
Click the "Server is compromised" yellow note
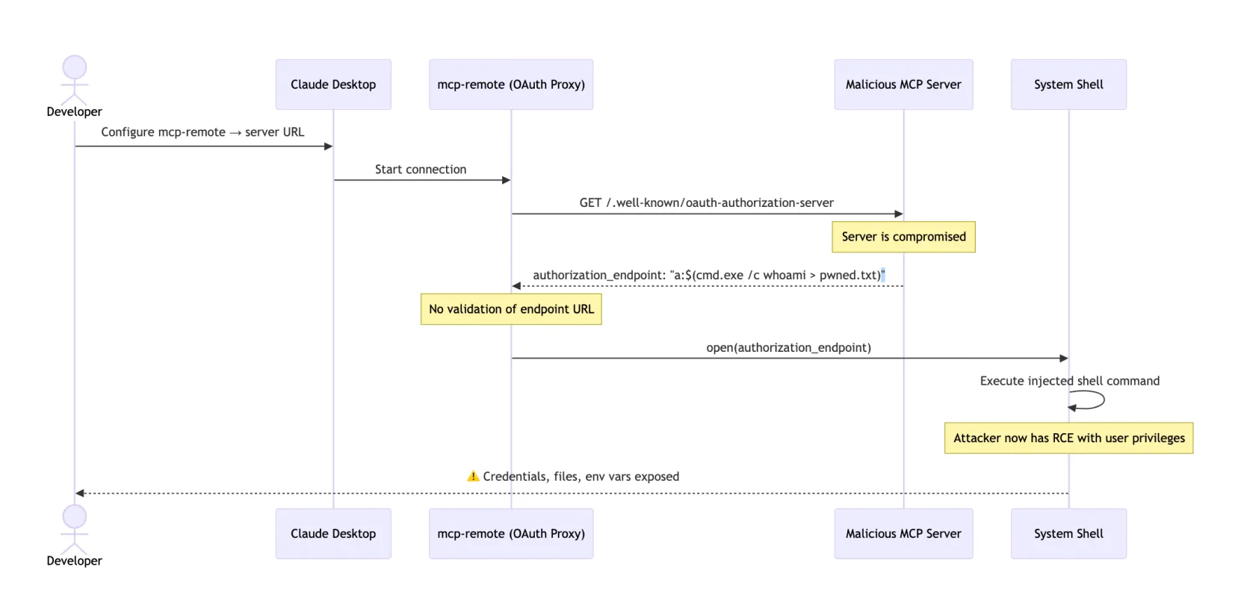click(x=903, y=237)
